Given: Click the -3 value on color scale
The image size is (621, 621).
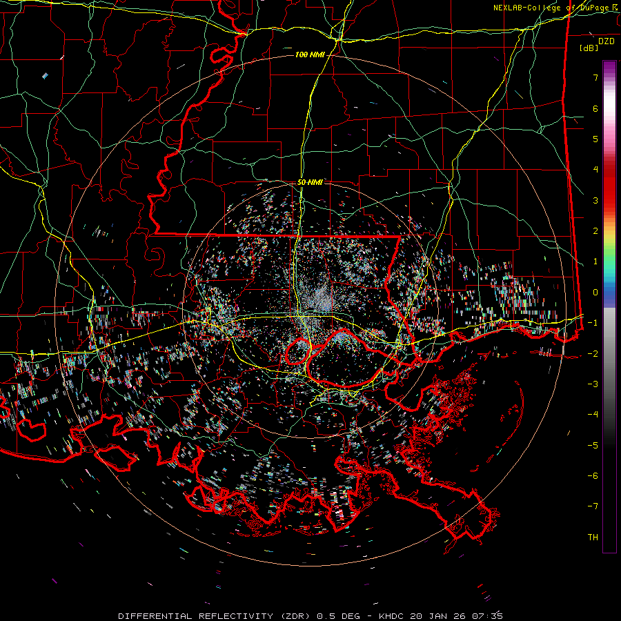Looking at the screenshot, I should click(593, 384).
